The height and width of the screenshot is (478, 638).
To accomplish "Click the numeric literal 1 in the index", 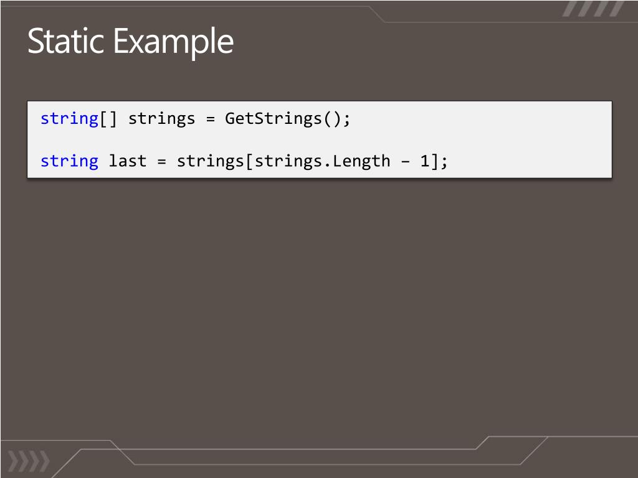I will point(425,161).
